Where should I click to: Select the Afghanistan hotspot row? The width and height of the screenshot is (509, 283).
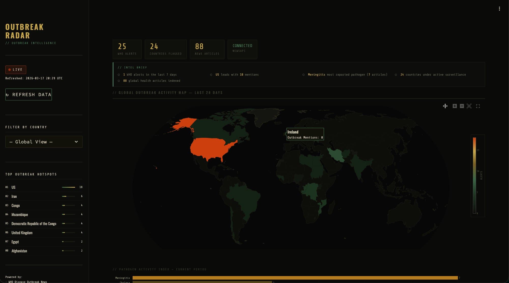[44, 251]
